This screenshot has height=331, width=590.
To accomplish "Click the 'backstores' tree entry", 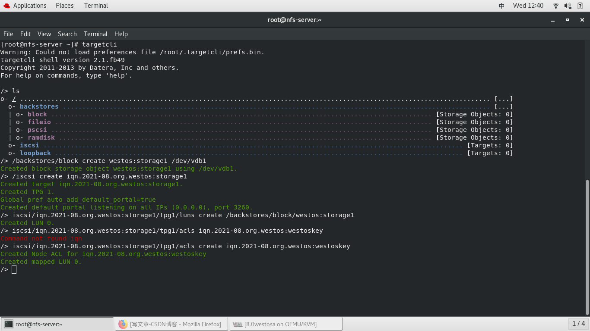I will (39, 106).
